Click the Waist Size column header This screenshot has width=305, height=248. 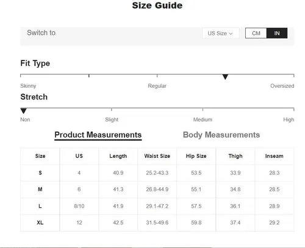157,156
